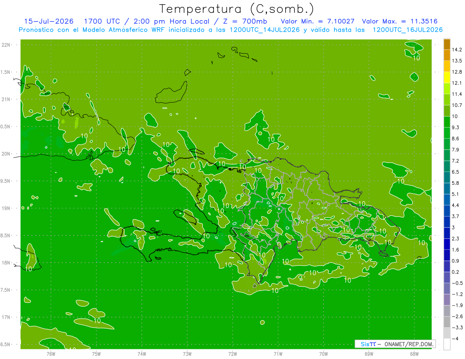Click the '21N' latitude axis label
This screenshot has height=359, width=465.
click(7, 99)
